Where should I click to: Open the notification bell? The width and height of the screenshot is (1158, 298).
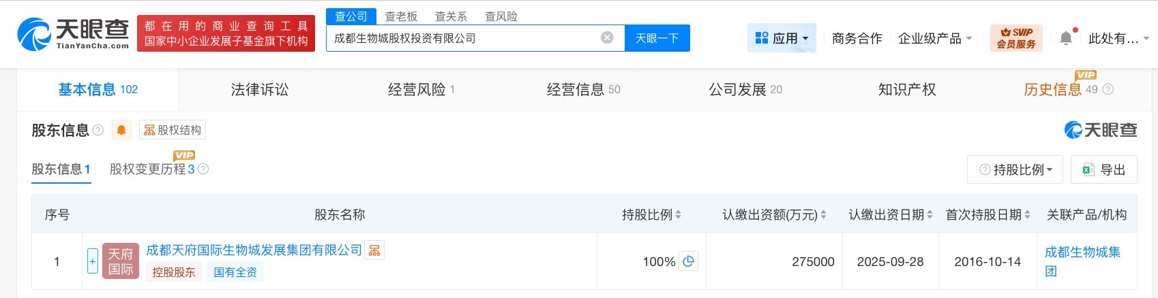(1066, 39)
